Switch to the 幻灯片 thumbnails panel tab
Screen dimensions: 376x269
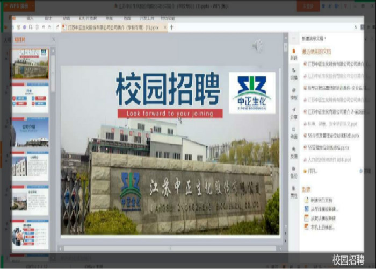pyautogui.click(x=20, y=40)
